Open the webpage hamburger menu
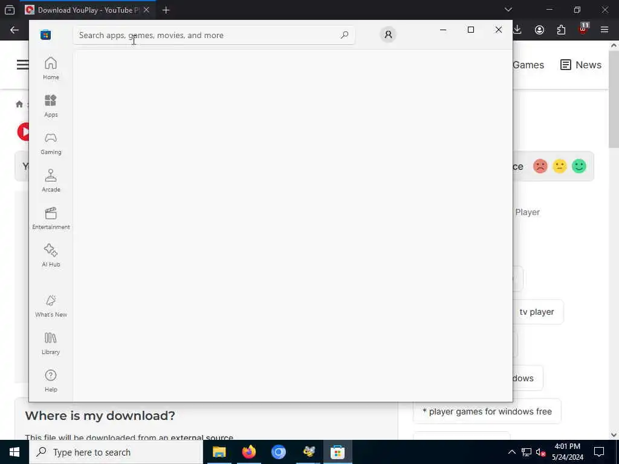 [x=22, y=64]
